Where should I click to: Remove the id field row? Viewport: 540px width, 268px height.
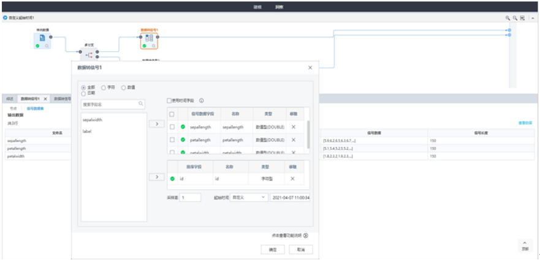click(292, 179)
